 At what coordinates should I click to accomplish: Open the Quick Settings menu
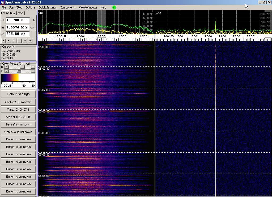[x=48, y=7]
